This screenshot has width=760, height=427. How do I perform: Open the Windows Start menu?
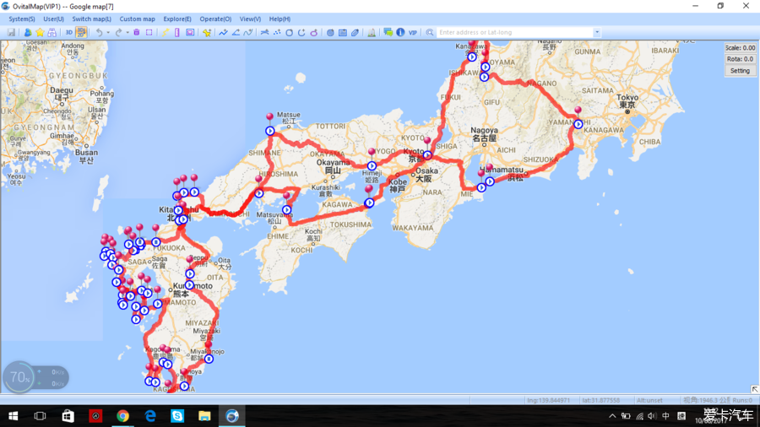13,416
